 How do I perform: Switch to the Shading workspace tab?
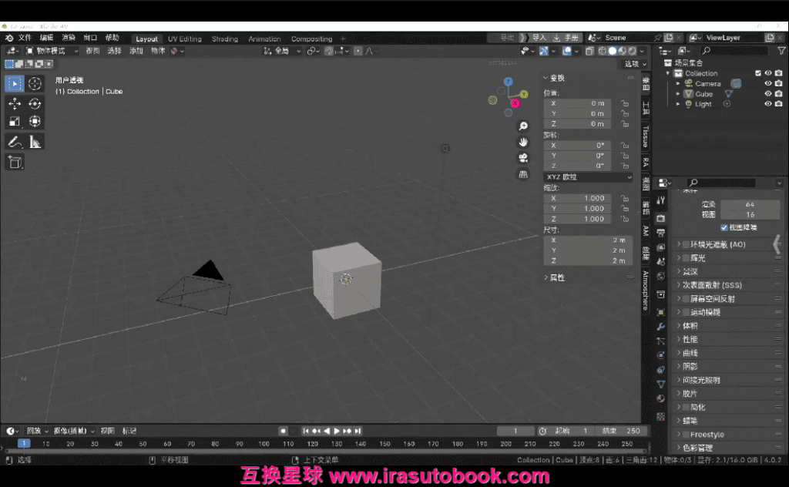pyautogui.click(x=225, y=39)
